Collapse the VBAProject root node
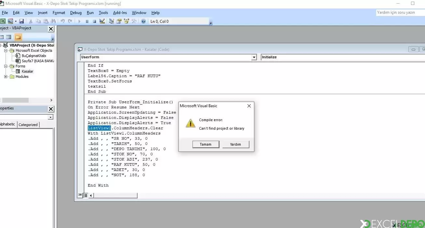 point(1,45)
